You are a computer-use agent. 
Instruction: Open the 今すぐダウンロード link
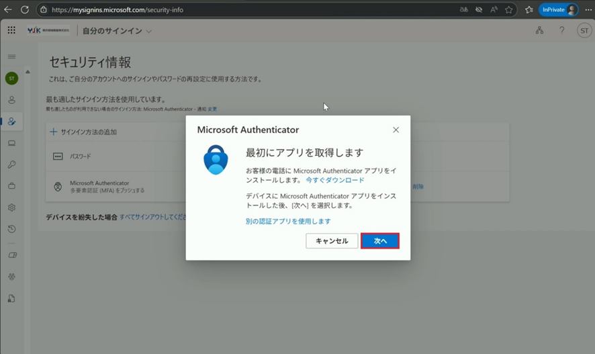point(335,180)
